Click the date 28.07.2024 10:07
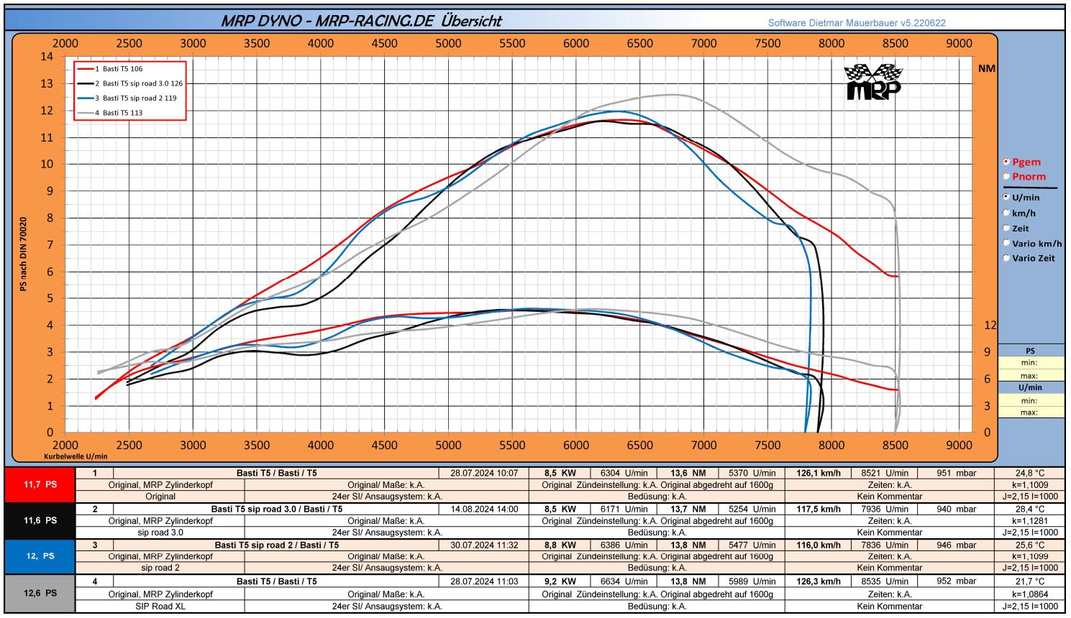 pos(484,473)
